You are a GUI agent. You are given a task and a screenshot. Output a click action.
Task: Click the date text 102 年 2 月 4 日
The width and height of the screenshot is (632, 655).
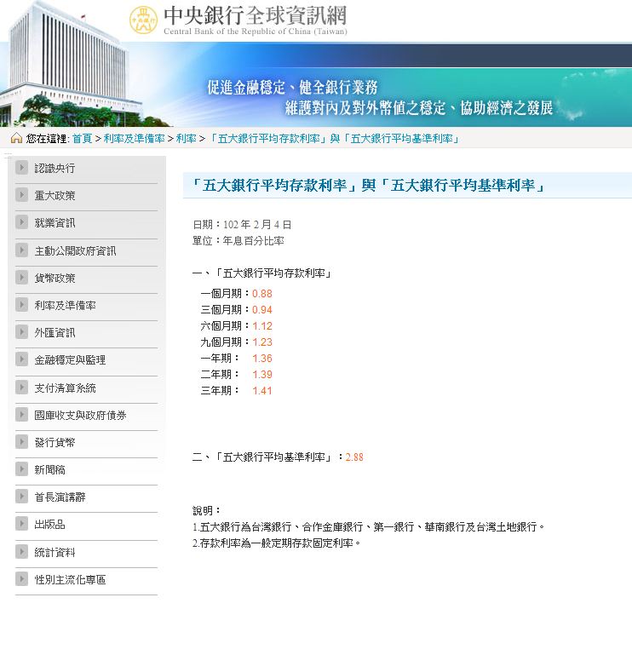tap(257, 225)
